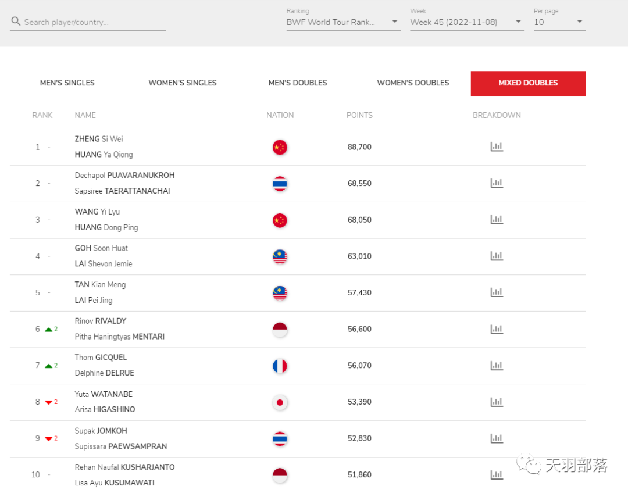
Task: Switch to Men's Singles tab
Action: [67, 83]
